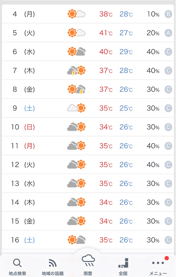The width and height of the screenshot is (176, 277).
Task: Select the 16 (土) forecast row
Action: point(88,240)
